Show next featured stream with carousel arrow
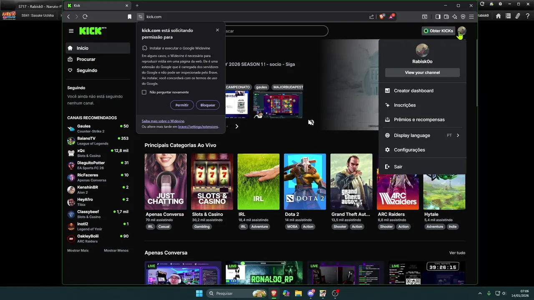Image resolution: width=534 pixels, height=300 pixels. point(237,126)
